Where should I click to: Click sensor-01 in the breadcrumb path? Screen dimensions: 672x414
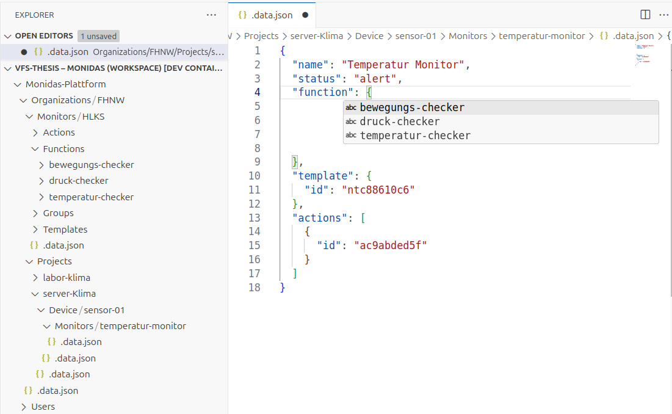click(416, 36)
